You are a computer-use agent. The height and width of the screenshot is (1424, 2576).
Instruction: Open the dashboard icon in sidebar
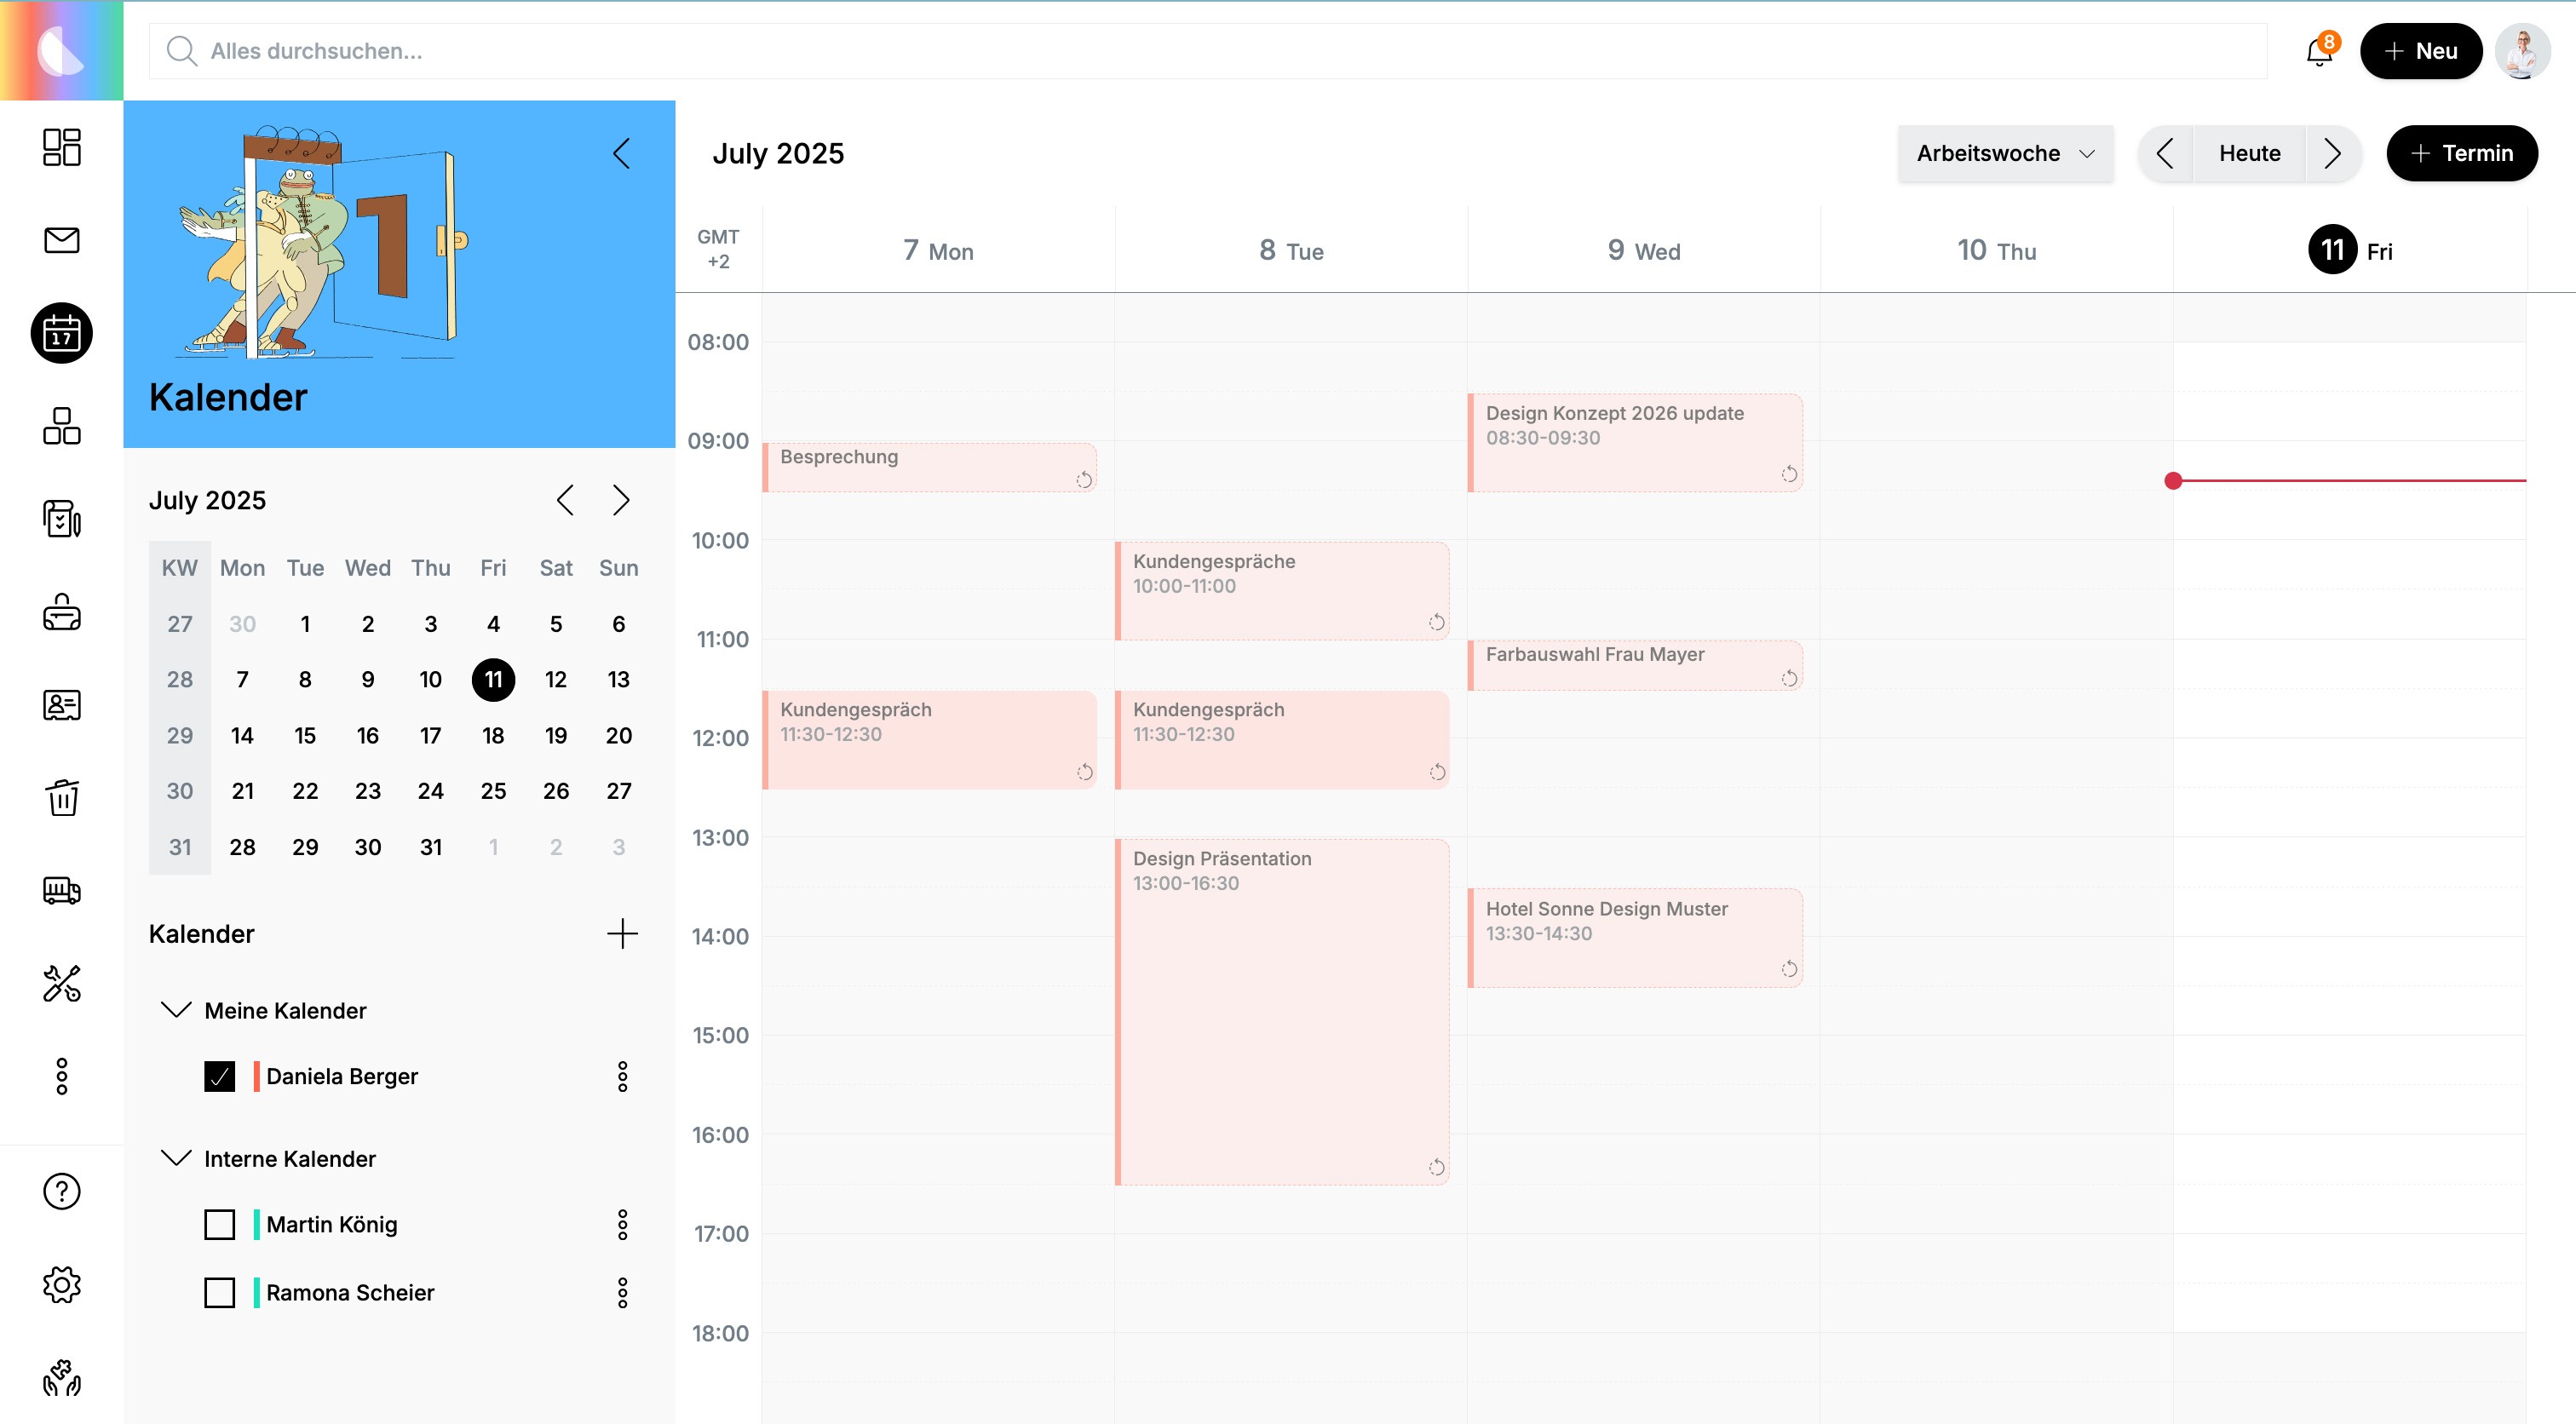click(x=62, y=147)
